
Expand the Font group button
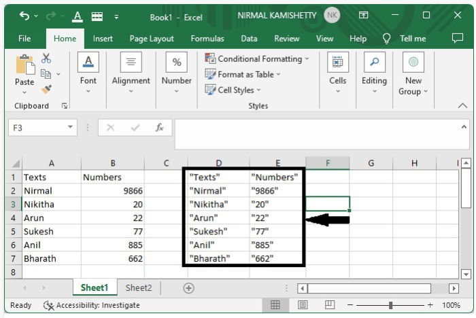[x=88, y=73]
